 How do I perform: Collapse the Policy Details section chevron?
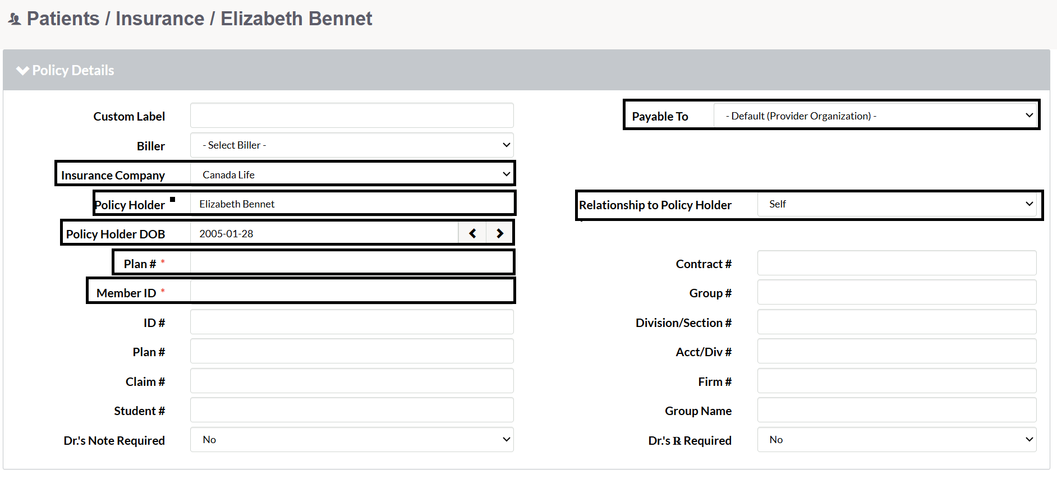click(x=22, y=71)
